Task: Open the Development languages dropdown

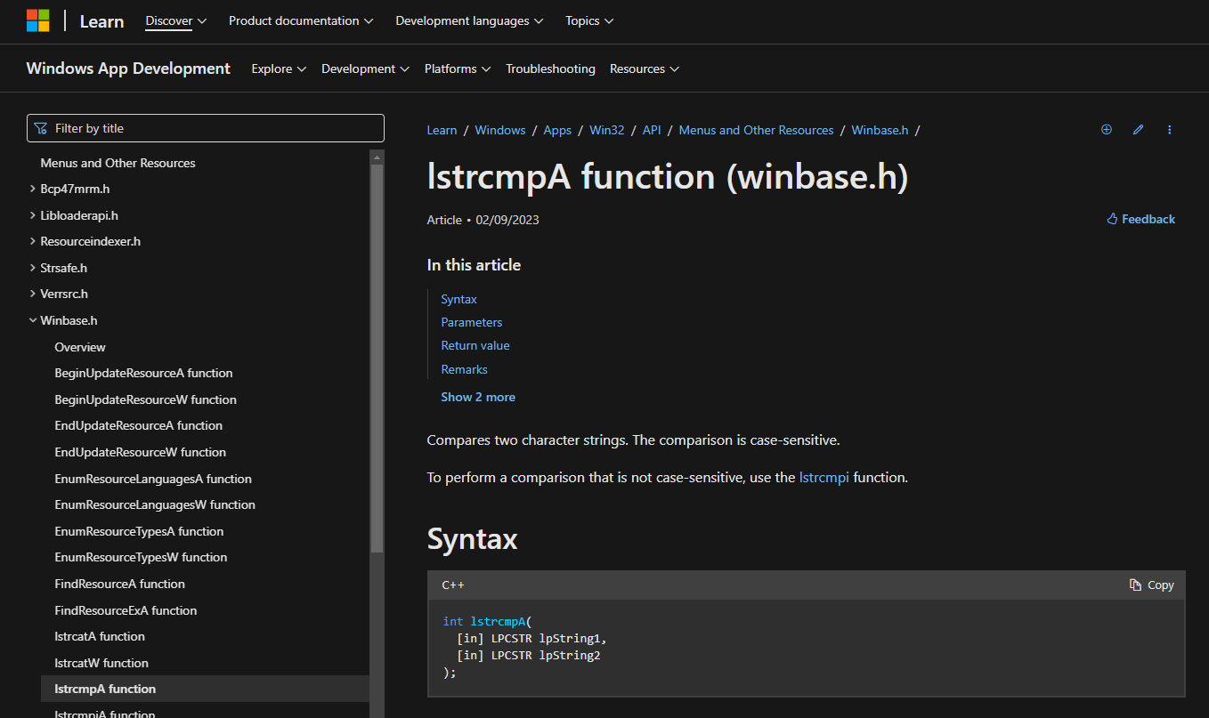Action: click(469, 20)
